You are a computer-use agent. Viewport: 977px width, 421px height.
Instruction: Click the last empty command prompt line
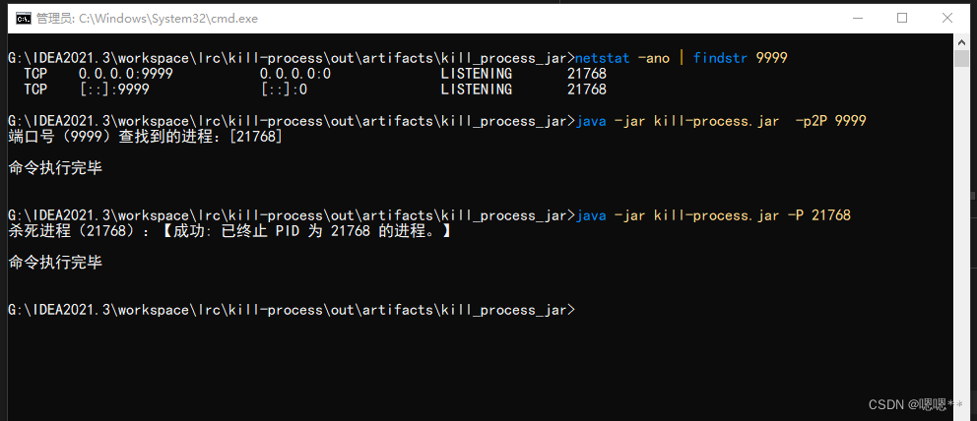click(x=292, y=309)
